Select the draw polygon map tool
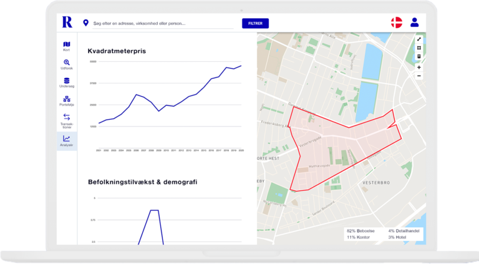This screenshot has height=264, width=479. pyautogui.click(x=419, y=47)
